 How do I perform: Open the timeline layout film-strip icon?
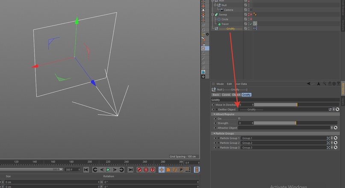[197, 170]
